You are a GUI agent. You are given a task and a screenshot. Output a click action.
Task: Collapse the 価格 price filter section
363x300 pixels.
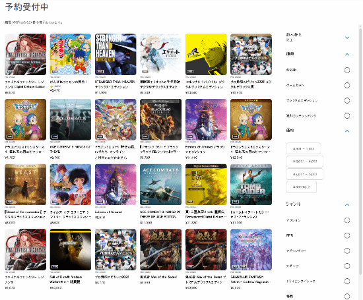point(346,131)
